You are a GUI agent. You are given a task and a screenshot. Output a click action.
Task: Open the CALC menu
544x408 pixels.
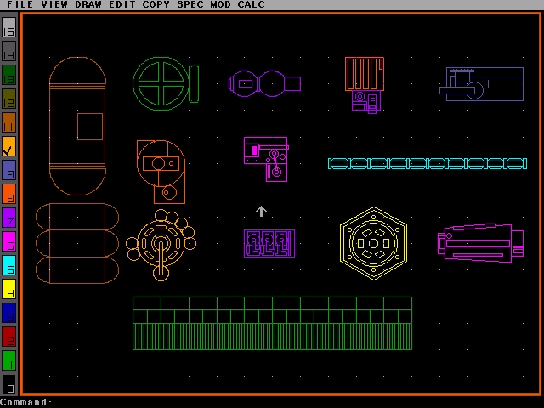click(x=251, y=5)
